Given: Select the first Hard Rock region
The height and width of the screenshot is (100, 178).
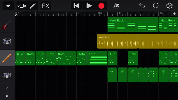Looking at the screenshot, I should click(133, 24).
